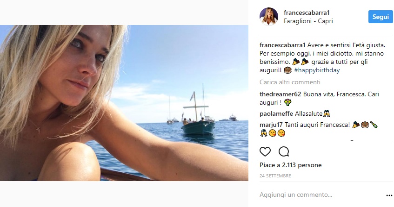This screenshot has width=394, height=207.
Task: Click the speech bubble comment icon
Action: (x=283, y=151)
